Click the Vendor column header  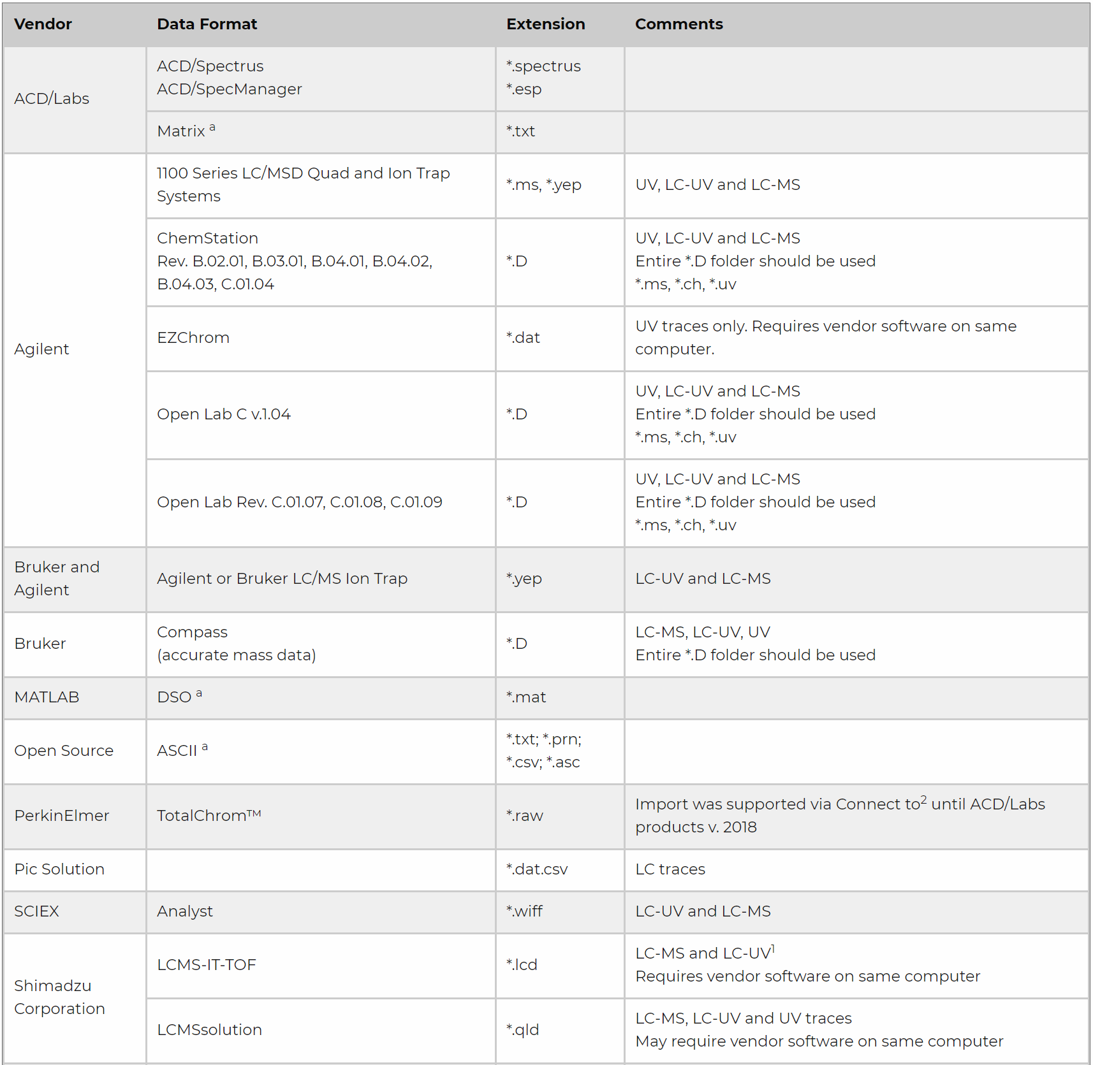(x=43, y=24)
